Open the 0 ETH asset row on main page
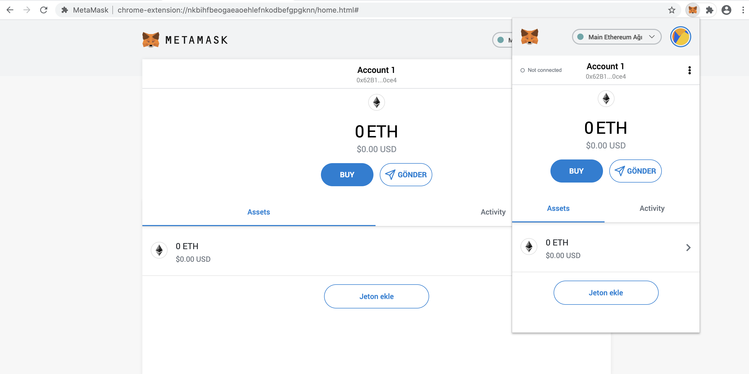 coord(327,251)
